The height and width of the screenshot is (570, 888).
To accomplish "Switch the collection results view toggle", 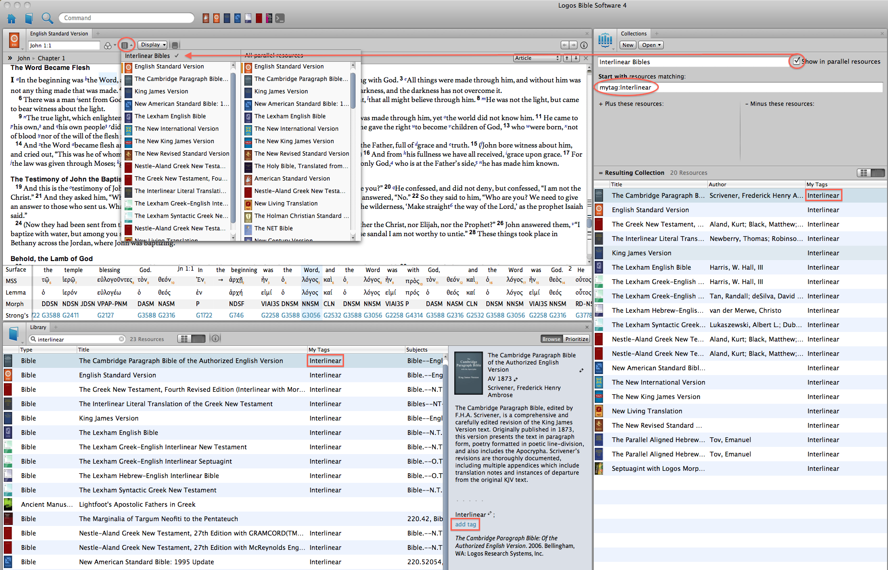I will click(871, 173).
